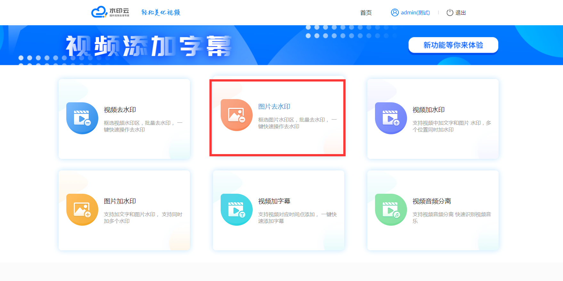Open the 视频加字幕 title
Viewport: 563px width, 281px height.
point(274,201)
